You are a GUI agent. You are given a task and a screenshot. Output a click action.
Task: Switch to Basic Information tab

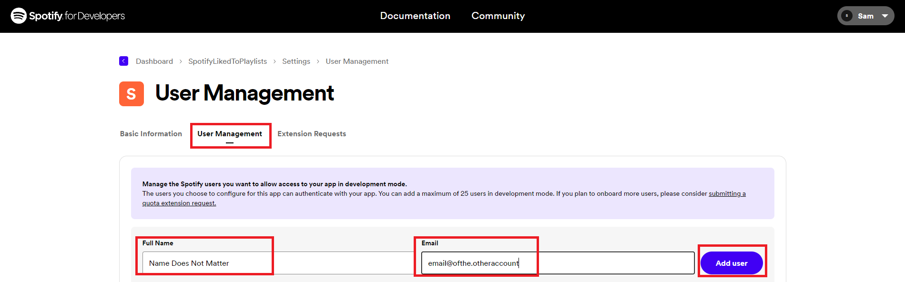click(151, 134)
